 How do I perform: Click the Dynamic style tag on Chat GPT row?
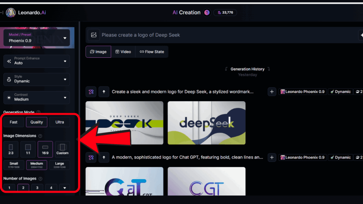point(341,157)
